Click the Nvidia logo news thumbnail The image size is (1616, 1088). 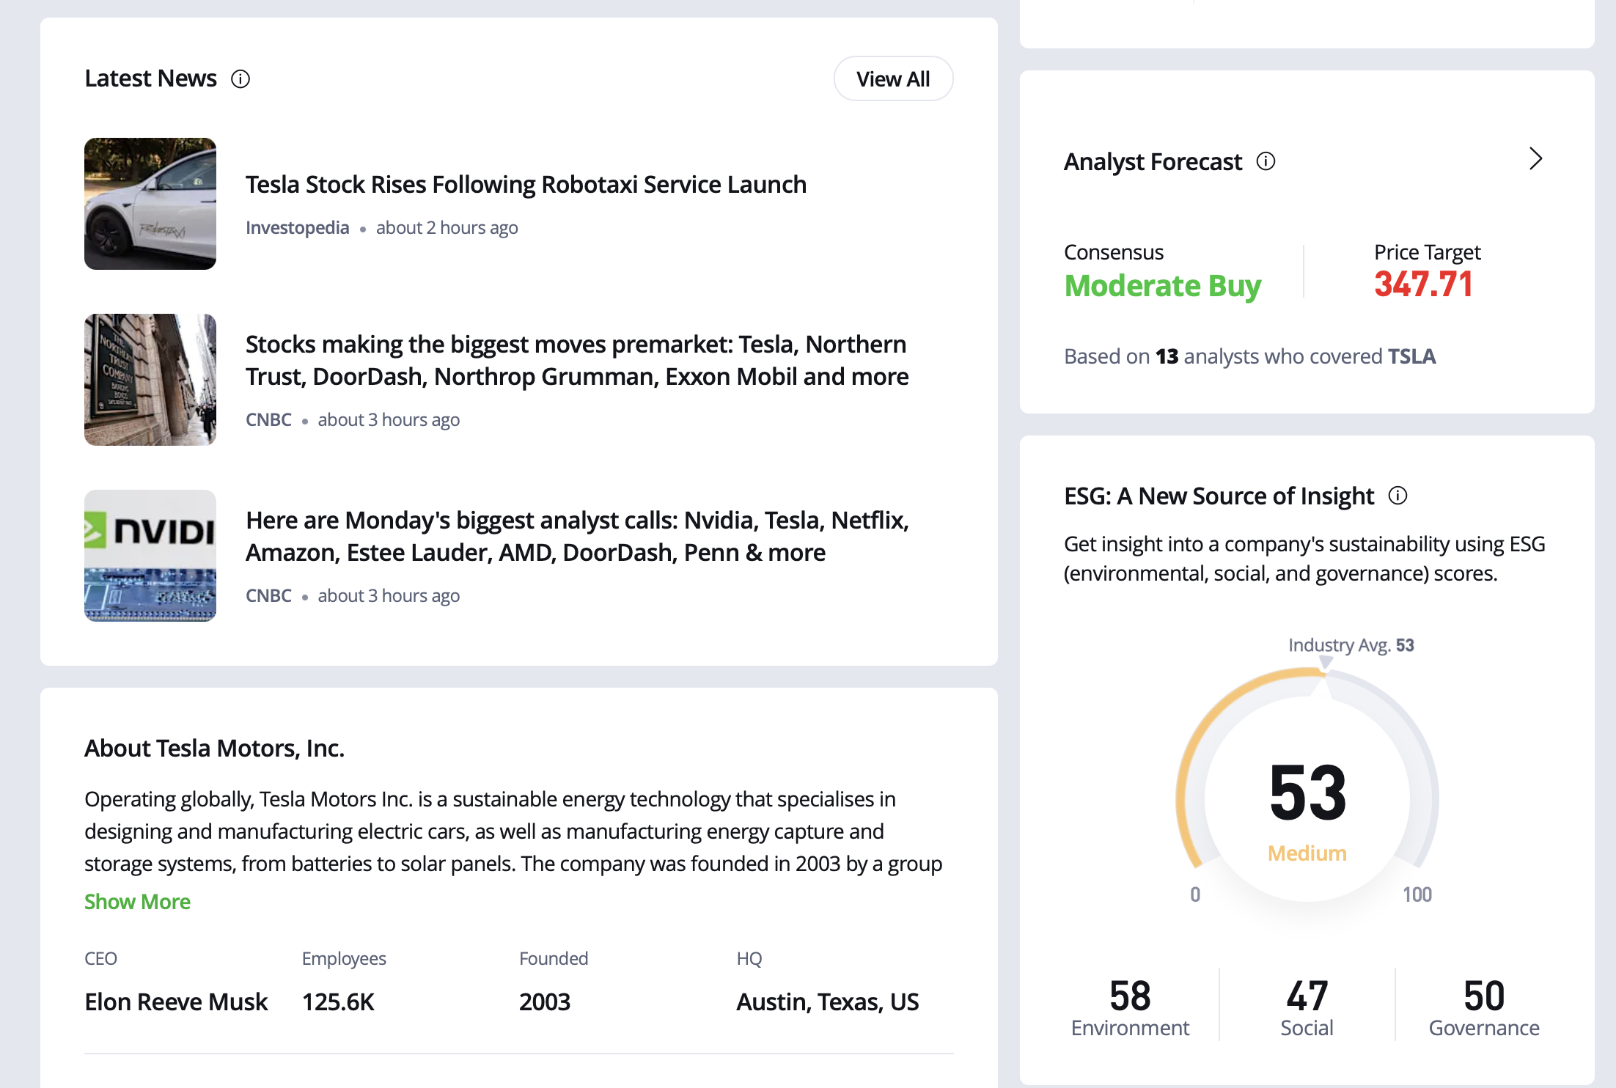(150, 556)
